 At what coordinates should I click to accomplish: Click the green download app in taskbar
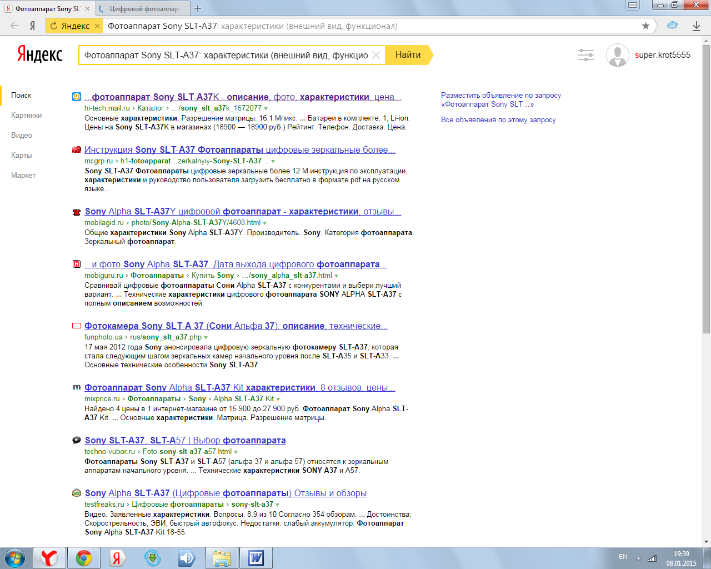point(153,557)
